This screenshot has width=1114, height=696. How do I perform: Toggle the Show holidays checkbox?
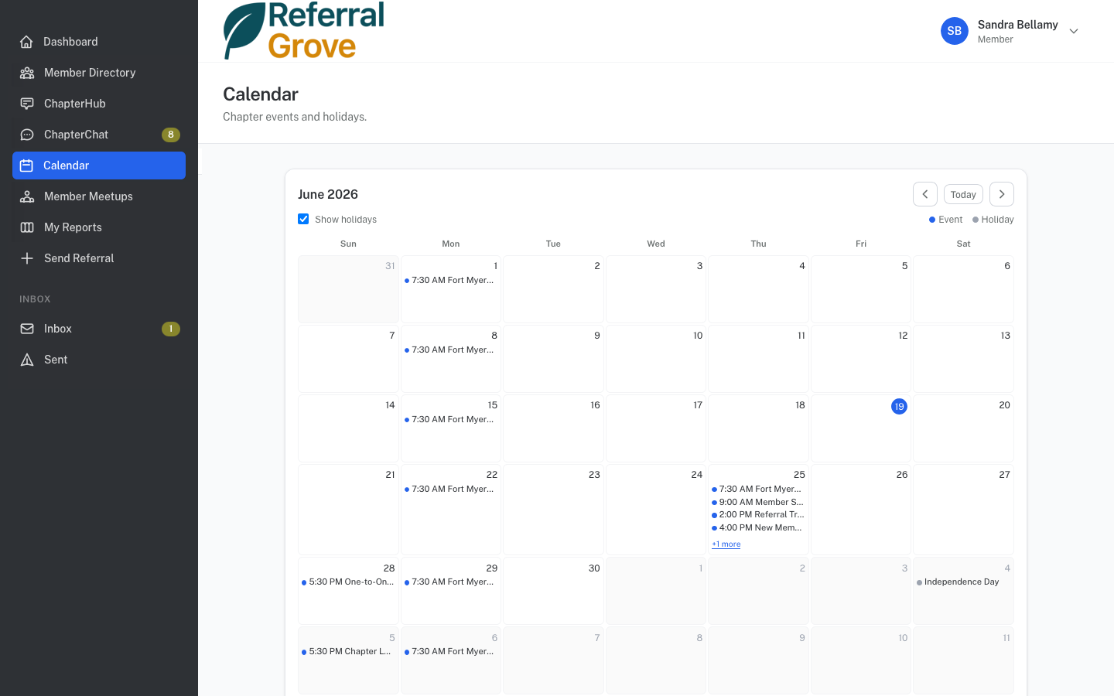303,219
